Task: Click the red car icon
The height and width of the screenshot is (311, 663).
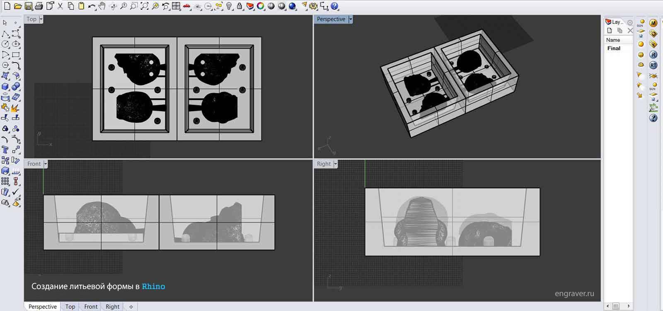Action: point(187,6)
